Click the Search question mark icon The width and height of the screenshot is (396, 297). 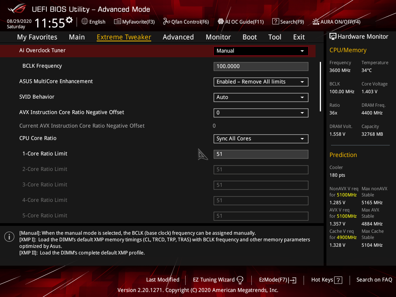tap(275, 22)
